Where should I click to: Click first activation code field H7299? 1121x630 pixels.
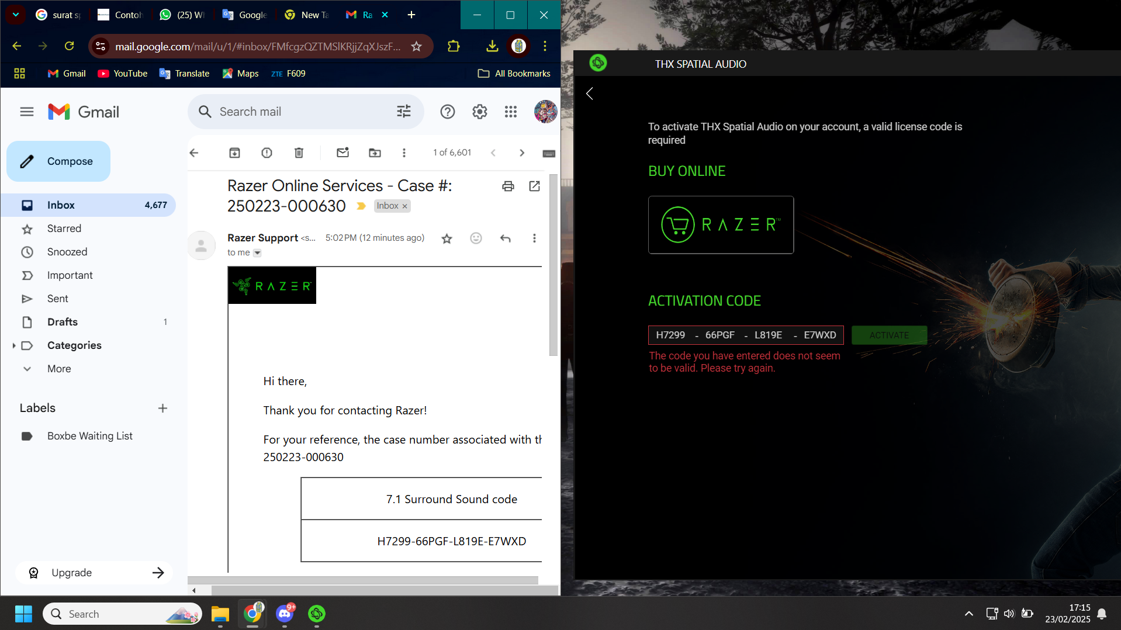pos(670,335)
